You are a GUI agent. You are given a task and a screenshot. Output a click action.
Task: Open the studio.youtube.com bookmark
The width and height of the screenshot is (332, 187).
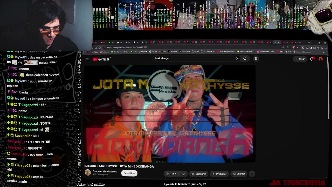click(x=302, y=52)
